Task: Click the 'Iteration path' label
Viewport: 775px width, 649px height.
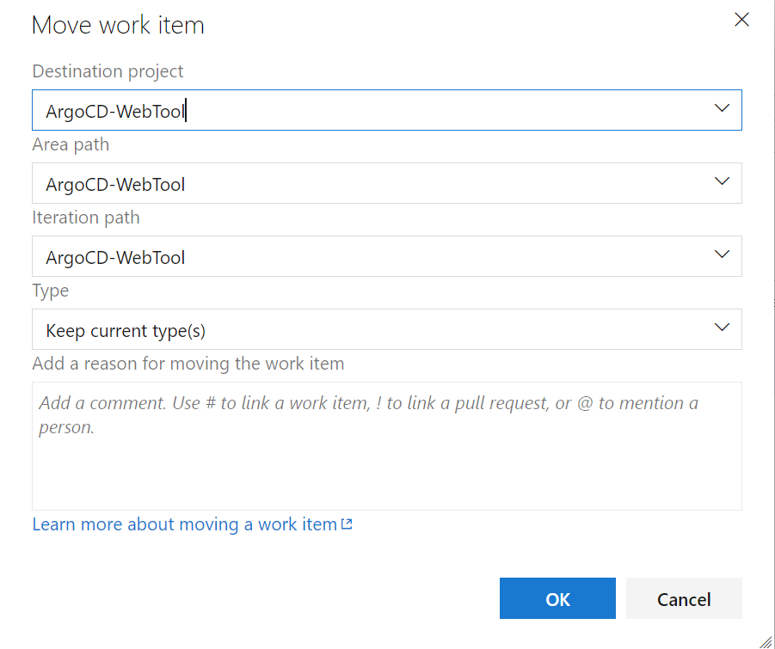Action: [x=85, y=217]
